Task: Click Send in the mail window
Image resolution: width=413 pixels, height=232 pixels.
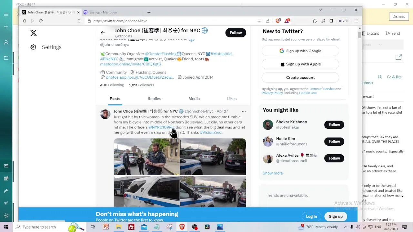Action: [x=393, y=34]
